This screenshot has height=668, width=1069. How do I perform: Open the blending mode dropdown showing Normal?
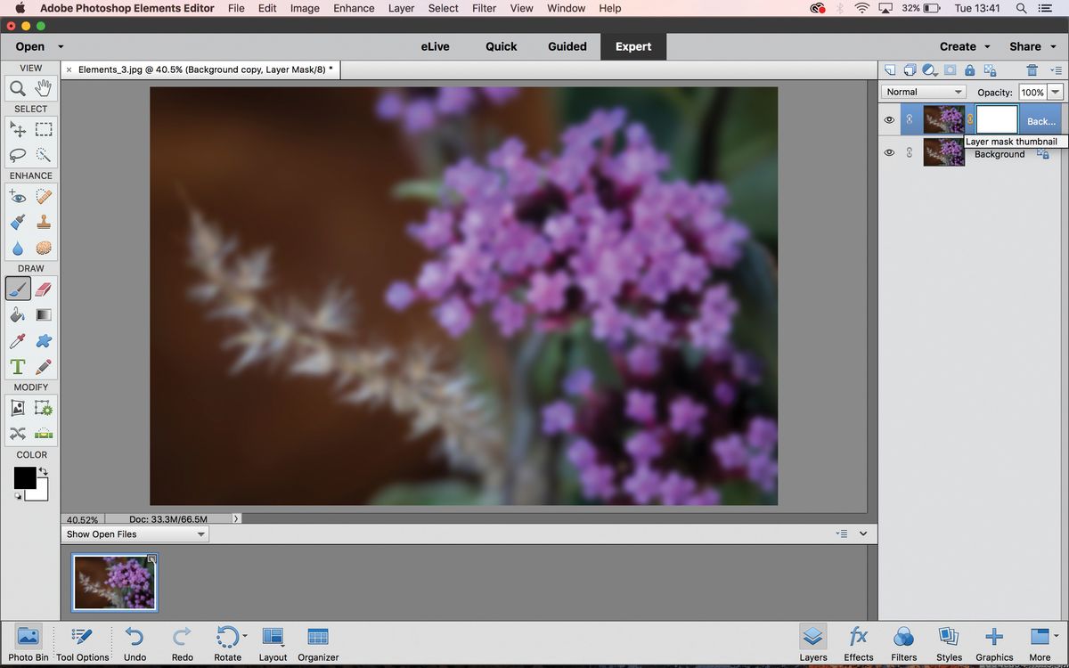click(x=923, y=91)
